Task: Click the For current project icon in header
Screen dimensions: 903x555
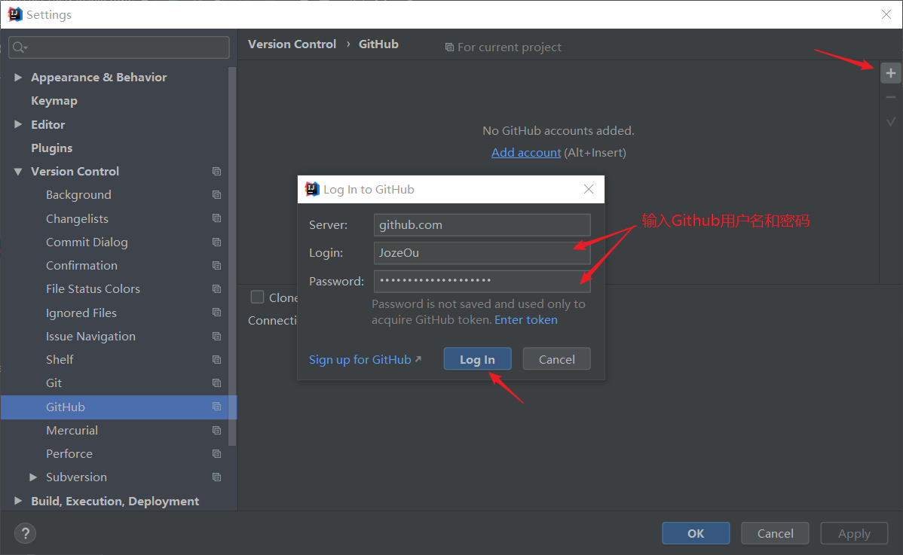Action: 449,47
